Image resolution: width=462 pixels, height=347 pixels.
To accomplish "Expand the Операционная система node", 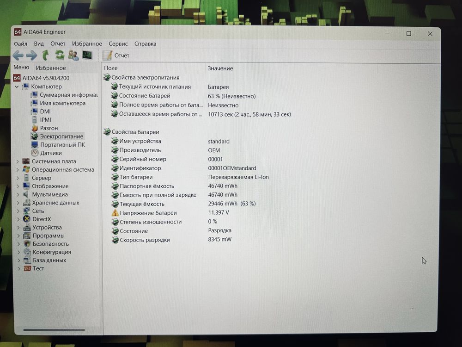I will click(x=18, y=170).
